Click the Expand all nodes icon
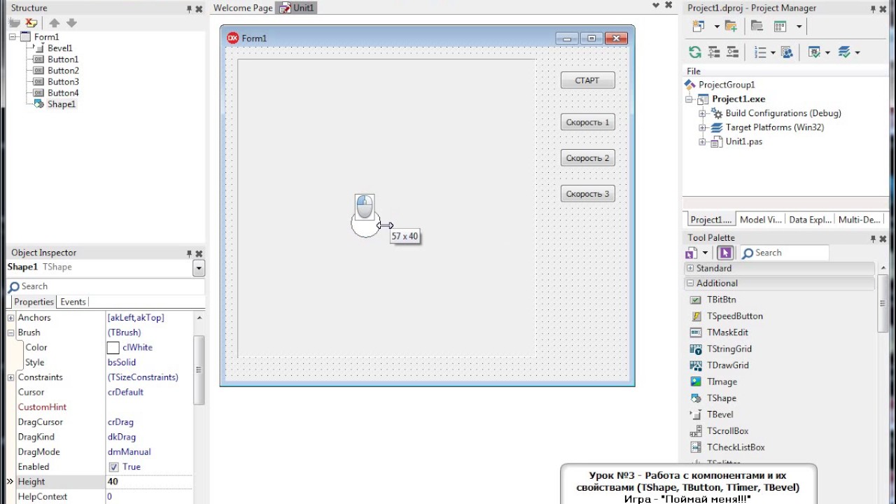The width and height of the screenshot is (896, 504). (714, 52)
